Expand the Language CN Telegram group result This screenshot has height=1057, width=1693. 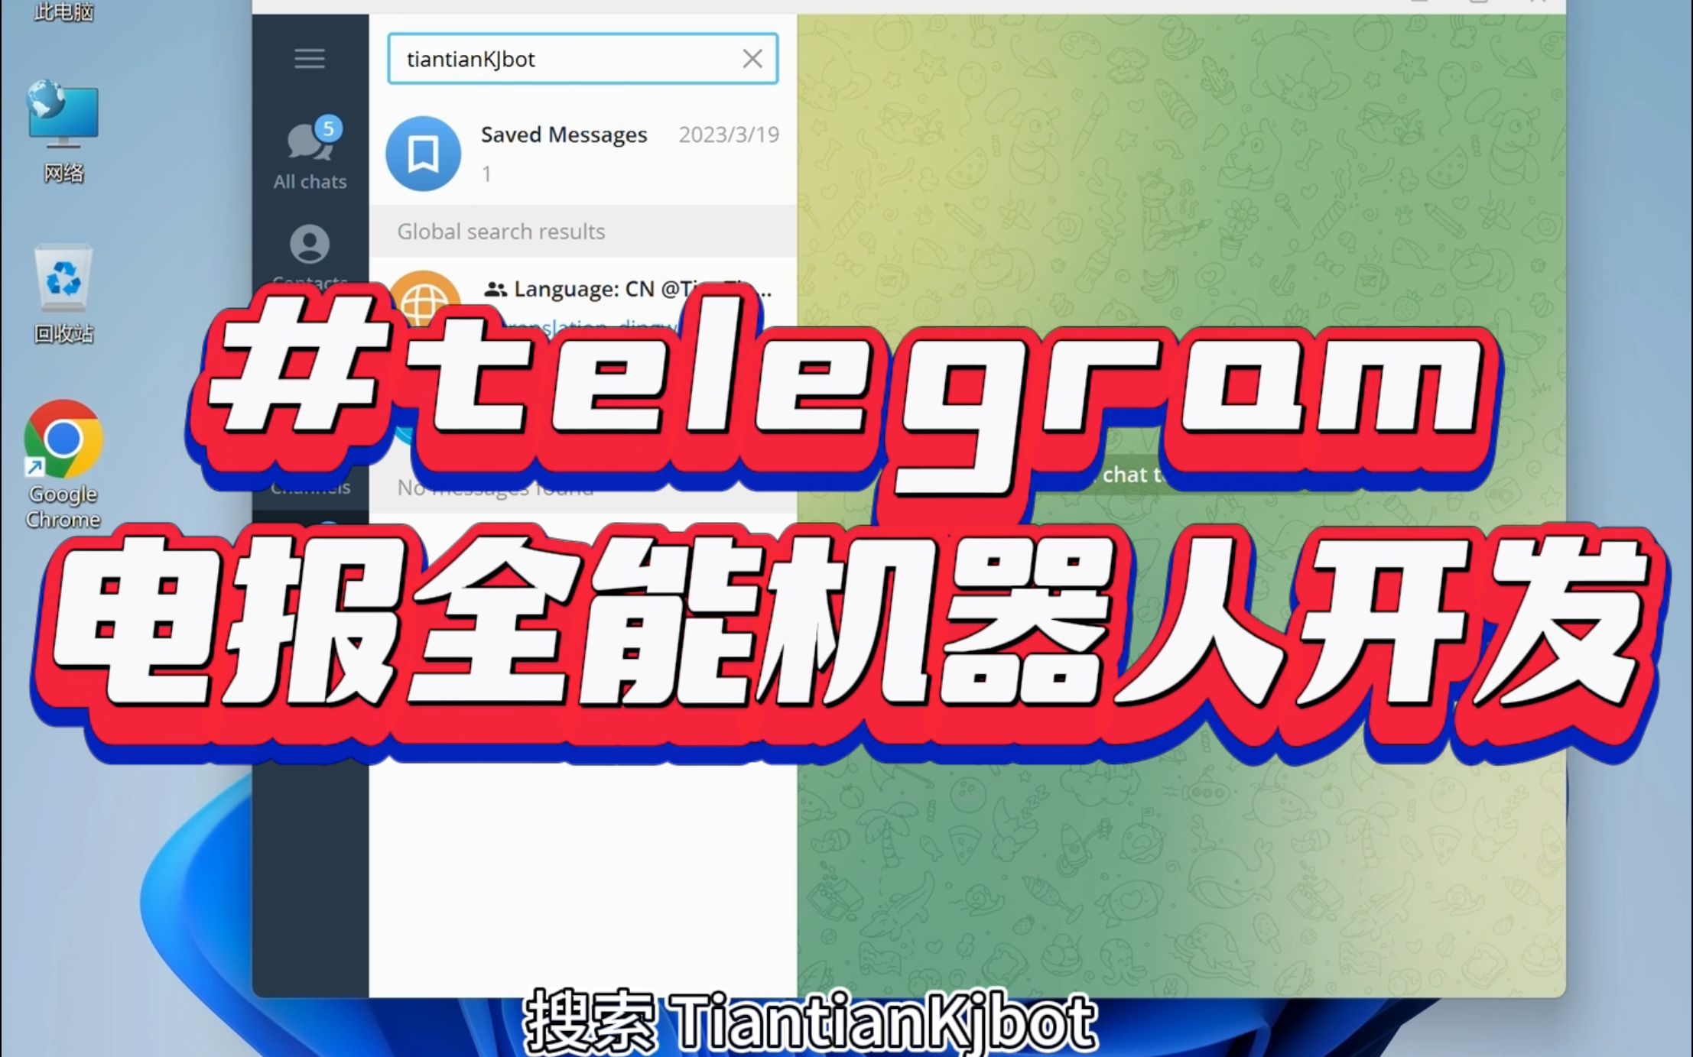[585, 298]
